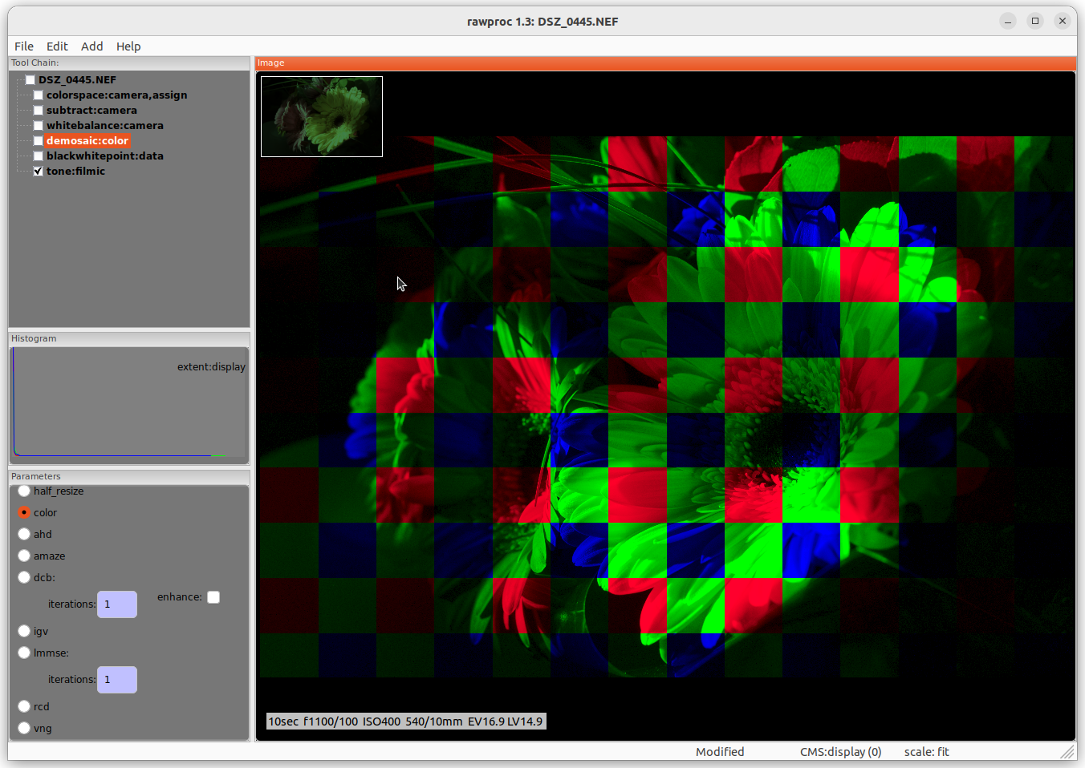Click the lmmse iterations input field
Image resolution: width=1085 pixels, height=768 pixels.
pos(117,680)
